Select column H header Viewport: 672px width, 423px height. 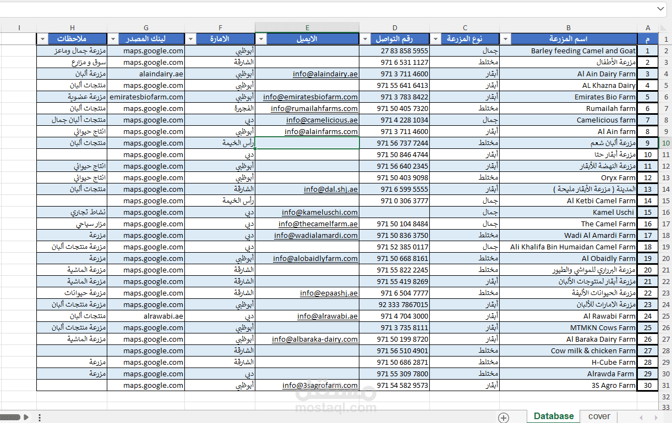click(72, 27)
